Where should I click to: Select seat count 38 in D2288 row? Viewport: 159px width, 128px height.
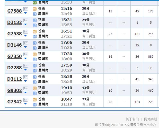[151, 68]
